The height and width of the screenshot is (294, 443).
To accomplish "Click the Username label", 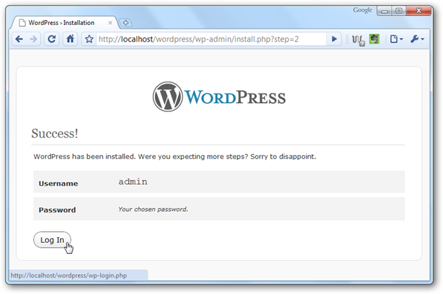I will point(58,183).
